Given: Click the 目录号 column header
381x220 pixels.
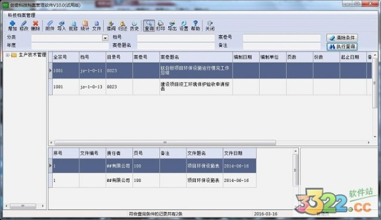Looking at the screenshot, I should pyautogui.click(x=119, y=57).
